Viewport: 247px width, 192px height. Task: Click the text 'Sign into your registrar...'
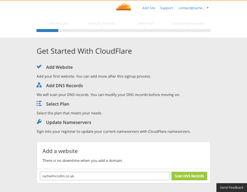pos(114,132)
